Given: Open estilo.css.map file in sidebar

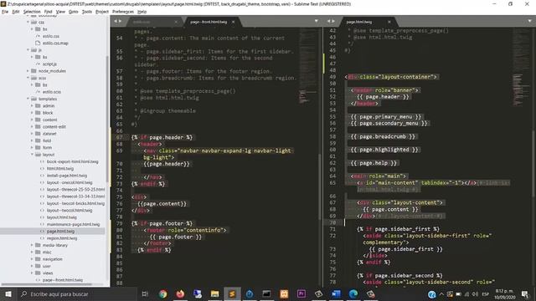Looking at the screenshot, I should pos(55,43).
